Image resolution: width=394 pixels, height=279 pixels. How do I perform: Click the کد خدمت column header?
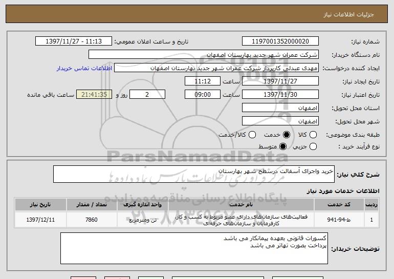(x=339, y=205)
